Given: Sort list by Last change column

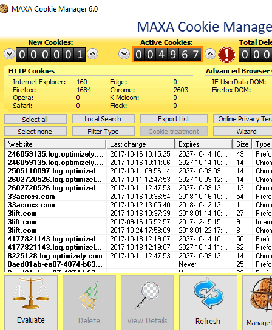Looking at the screenshot, I should 140,144.
